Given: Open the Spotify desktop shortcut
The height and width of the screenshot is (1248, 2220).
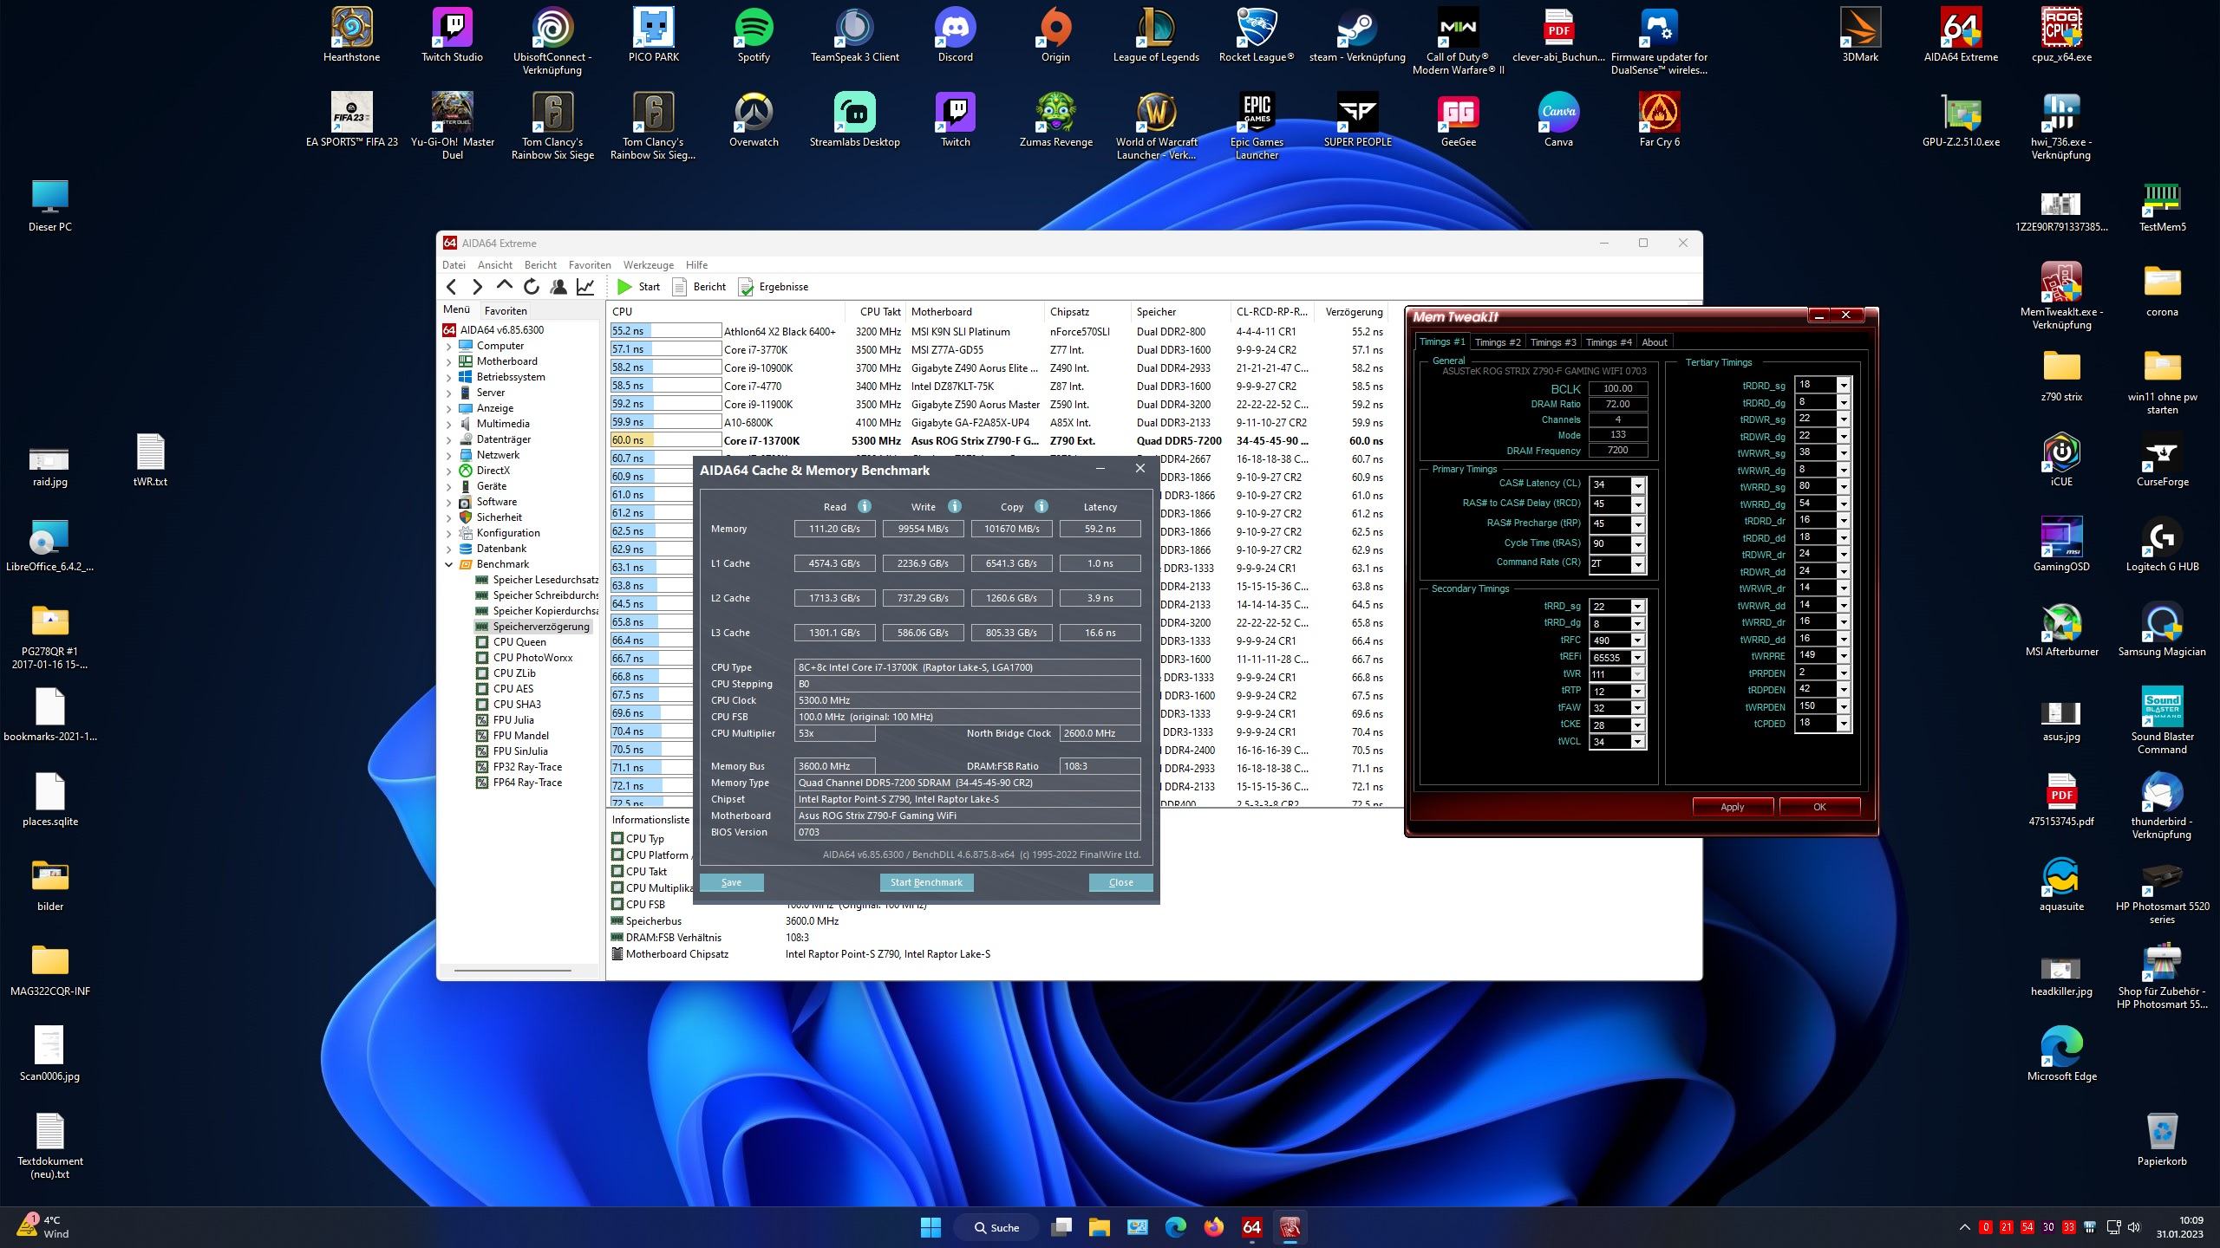Looking at the screenshot, I should click(754, 36).
